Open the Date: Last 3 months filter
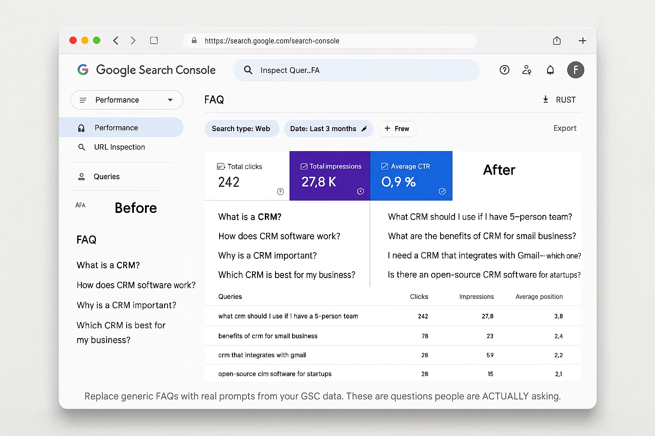 tap(323, 129)
